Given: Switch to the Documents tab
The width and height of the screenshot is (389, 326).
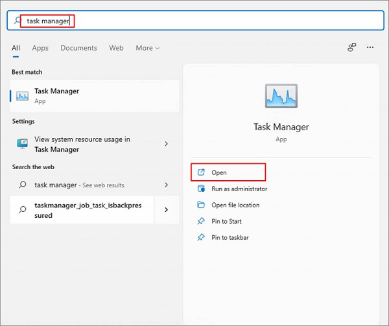Looking at the screenshot, I should pyautogui.click(x=78, y=48).
